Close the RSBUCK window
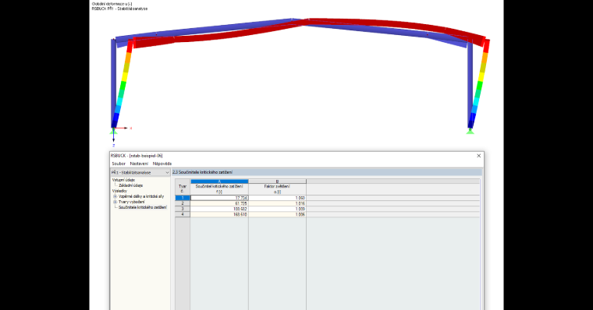The height and width of the screenshot is (310, 593). click(x=479, y=156)
